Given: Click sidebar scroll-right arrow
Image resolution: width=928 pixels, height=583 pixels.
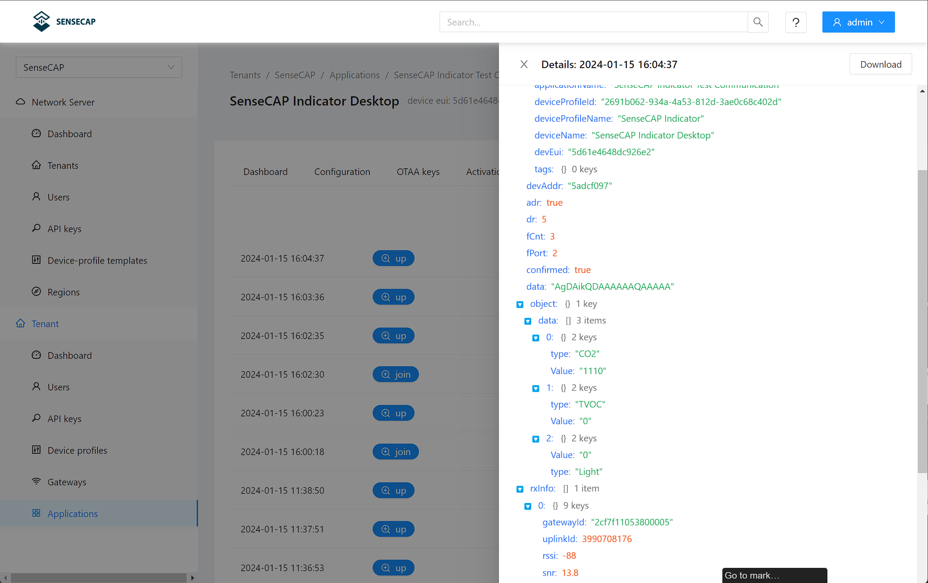Looking at the screenshot, I should (x=192, y=578).
